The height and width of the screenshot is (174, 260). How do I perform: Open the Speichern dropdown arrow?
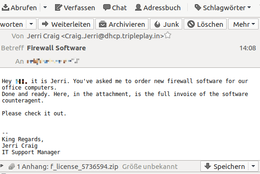click(x=253, y=166)
